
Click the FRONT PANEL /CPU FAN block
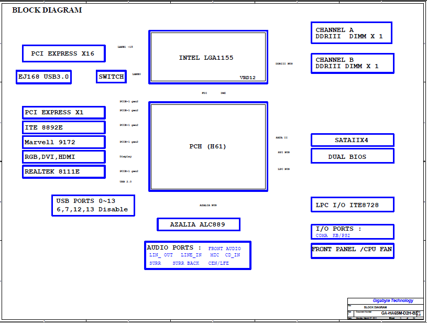click(x=352, y=250)
